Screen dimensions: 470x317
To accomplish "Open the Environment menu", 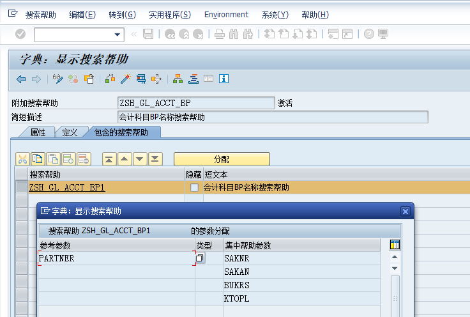I will click(x=226, y=15).
